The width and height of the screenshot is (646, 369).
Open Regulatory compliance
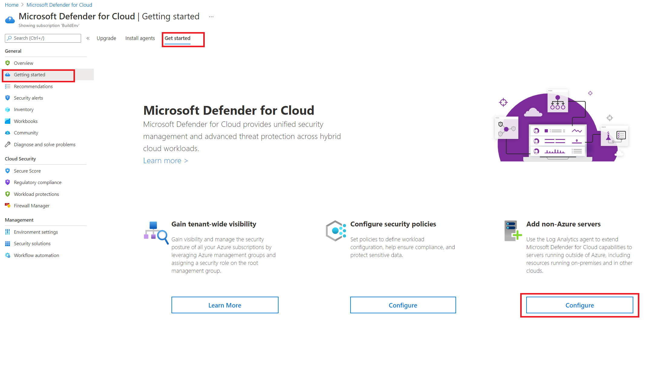coord(38,182)
